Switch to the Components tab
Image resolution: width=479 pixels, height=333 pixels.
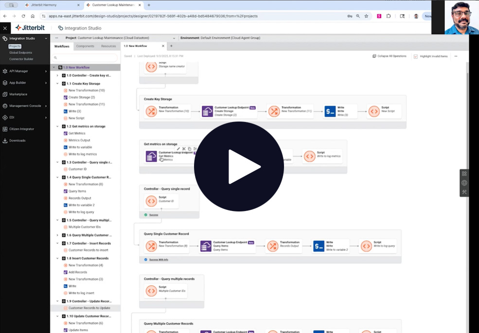[85, 46]
